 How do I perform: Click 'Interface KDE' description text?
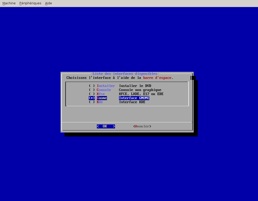132,102
